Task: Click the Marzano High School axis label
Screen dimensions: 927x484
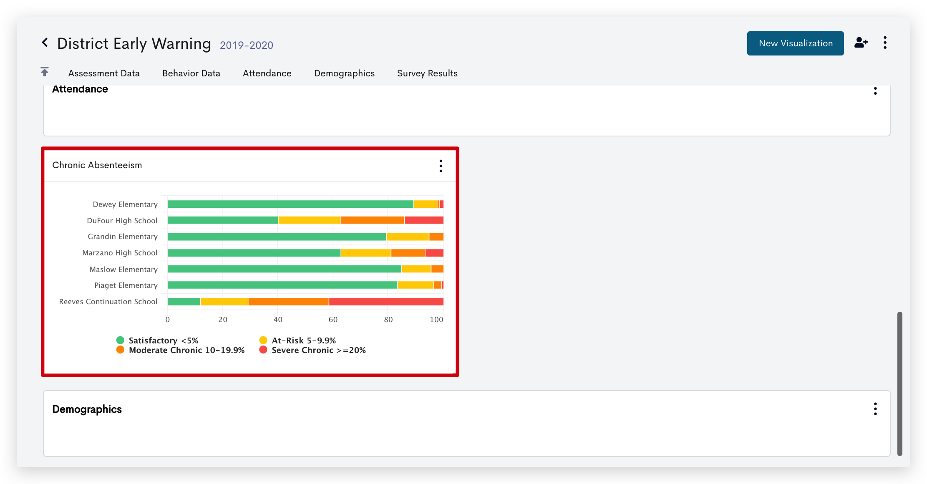Action: click(120, 253)
